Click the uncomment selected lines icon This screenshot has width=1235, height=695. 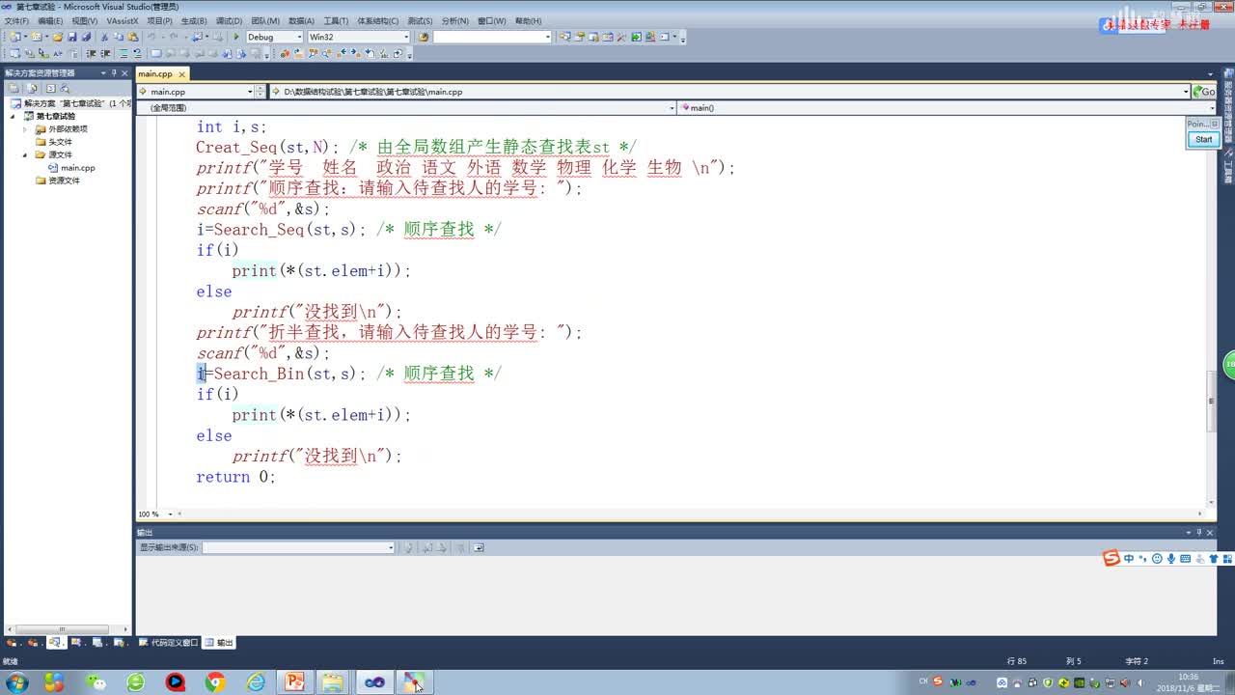click(x=137, y=53)
